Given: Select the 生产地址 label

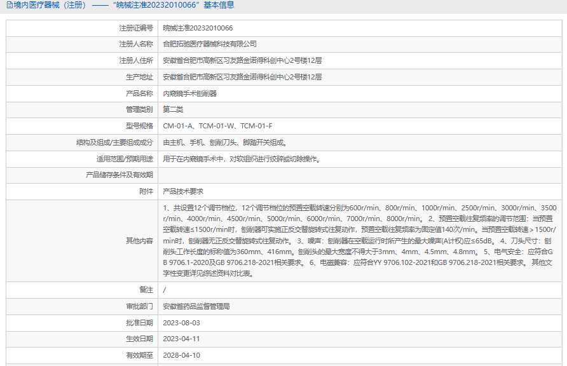Looking at the screenshot, I should pyautogui.click(x=140, y=77).
